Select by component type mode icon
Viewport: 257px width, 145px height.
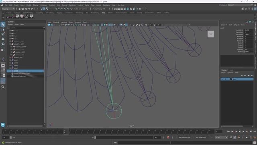pyautogui.click(x=47, y=9)
